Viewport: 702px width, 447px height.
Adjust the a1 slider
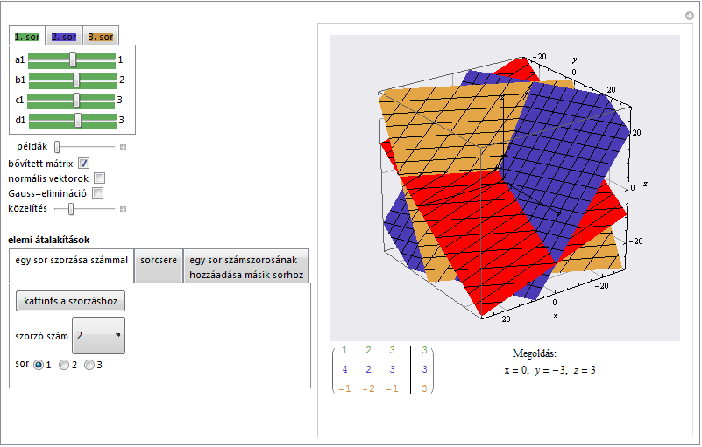click(73, 59)
